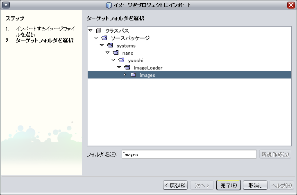Viewport: 297px width, 195px height.
Task: Click the yucchi package icon
Action: click(x=121, y=60)
